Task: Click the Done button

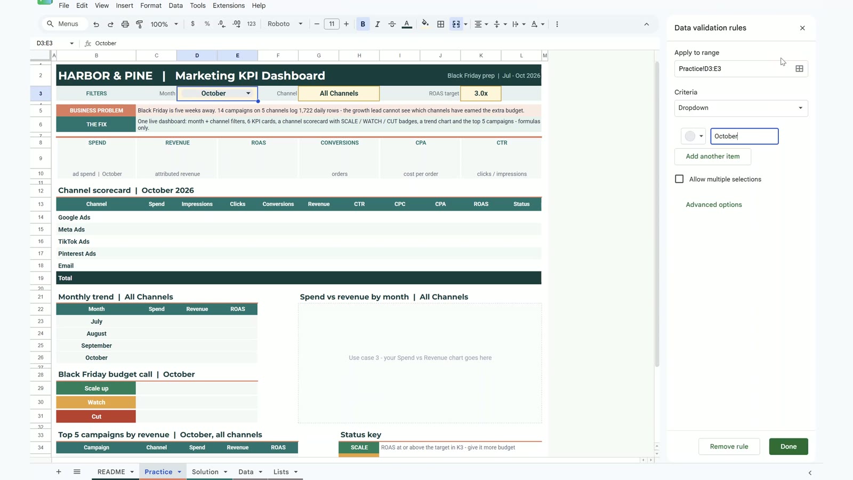Action: tap(788, 446)
